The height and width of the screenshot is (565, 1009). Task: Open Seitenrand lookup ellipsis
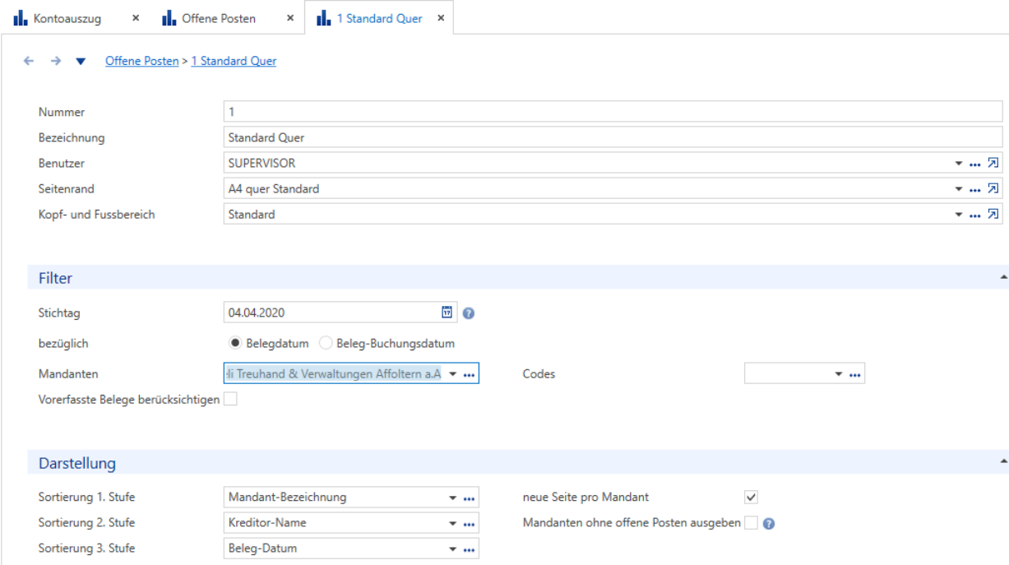click(x=975, y=189)
